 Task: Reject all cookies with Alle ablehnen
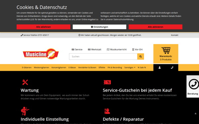pyautogui.click(x=43, y=27)
